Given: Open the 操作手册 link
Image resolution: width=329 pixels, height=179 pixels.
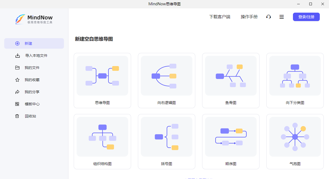Looking at the screenshot, I should (249, 17).
